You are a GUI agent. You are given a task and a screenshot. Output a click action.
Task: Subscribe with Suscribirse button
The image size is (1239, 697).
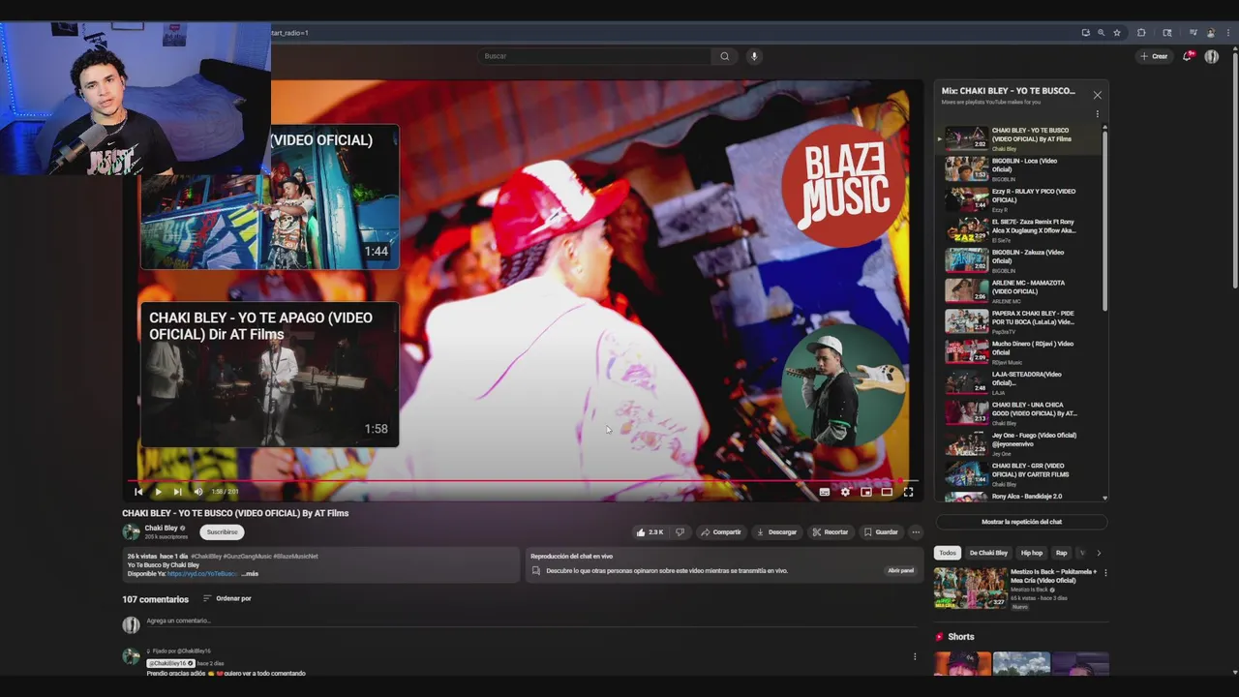tap(222, 531)
